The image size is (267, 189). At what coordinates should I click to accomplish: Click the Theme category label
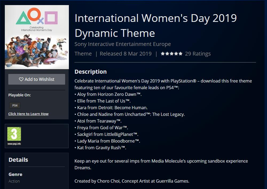click(x=83, y=54)
